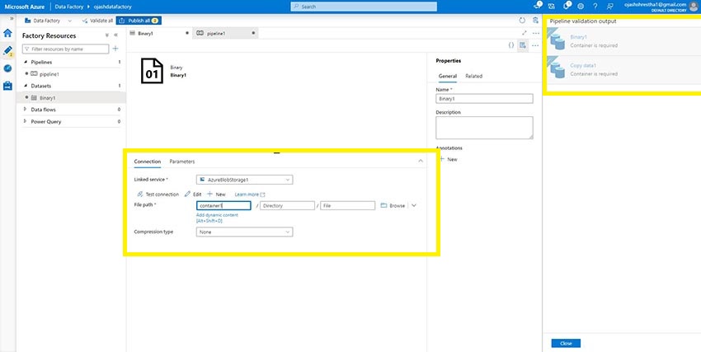The width and height of the screenshot is (701, 352).
Task: Click the refresh icon in toolbar
Action: point(522,21)
